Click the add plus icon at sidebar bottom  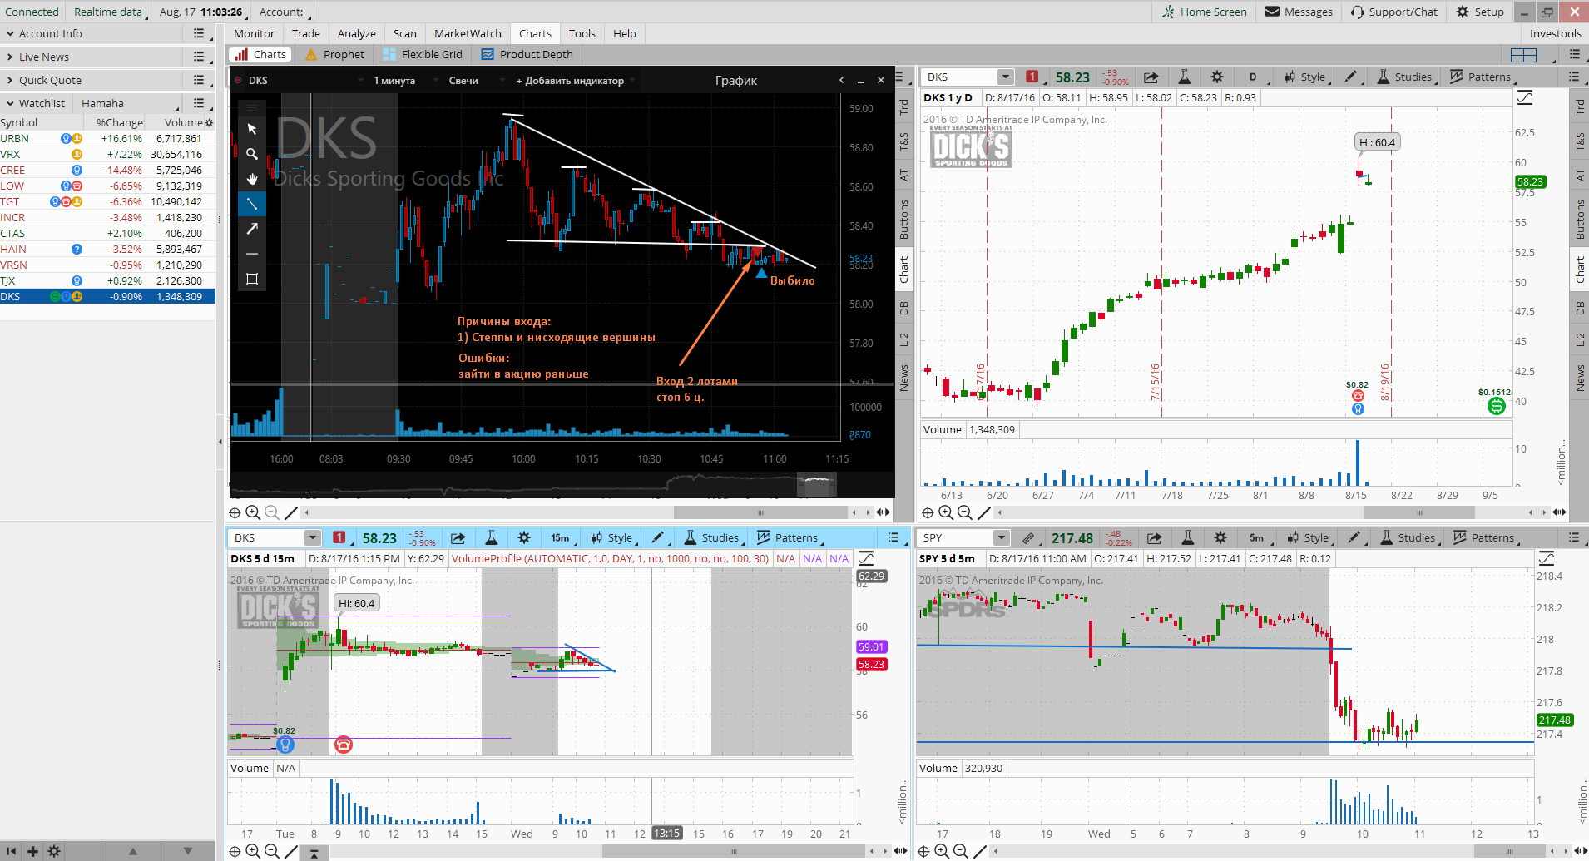(32, 851)
